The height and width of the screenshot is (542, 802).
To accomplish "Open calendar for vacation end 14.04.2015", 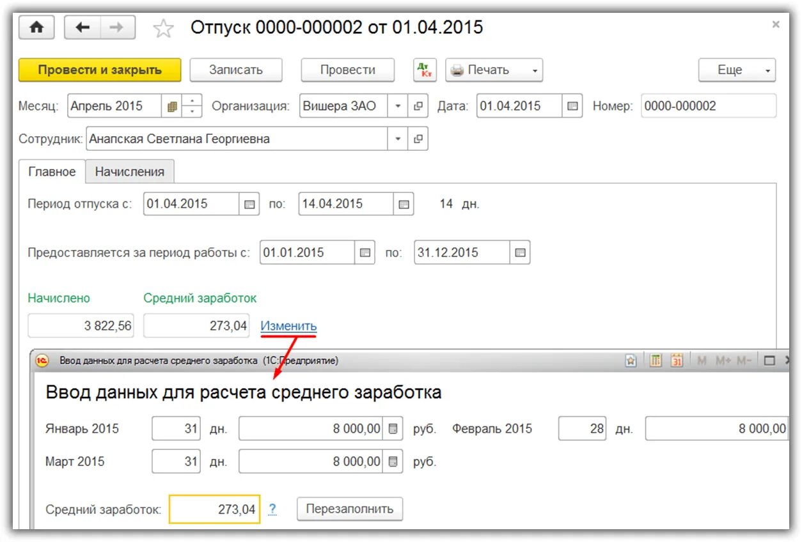I will 404,205.
